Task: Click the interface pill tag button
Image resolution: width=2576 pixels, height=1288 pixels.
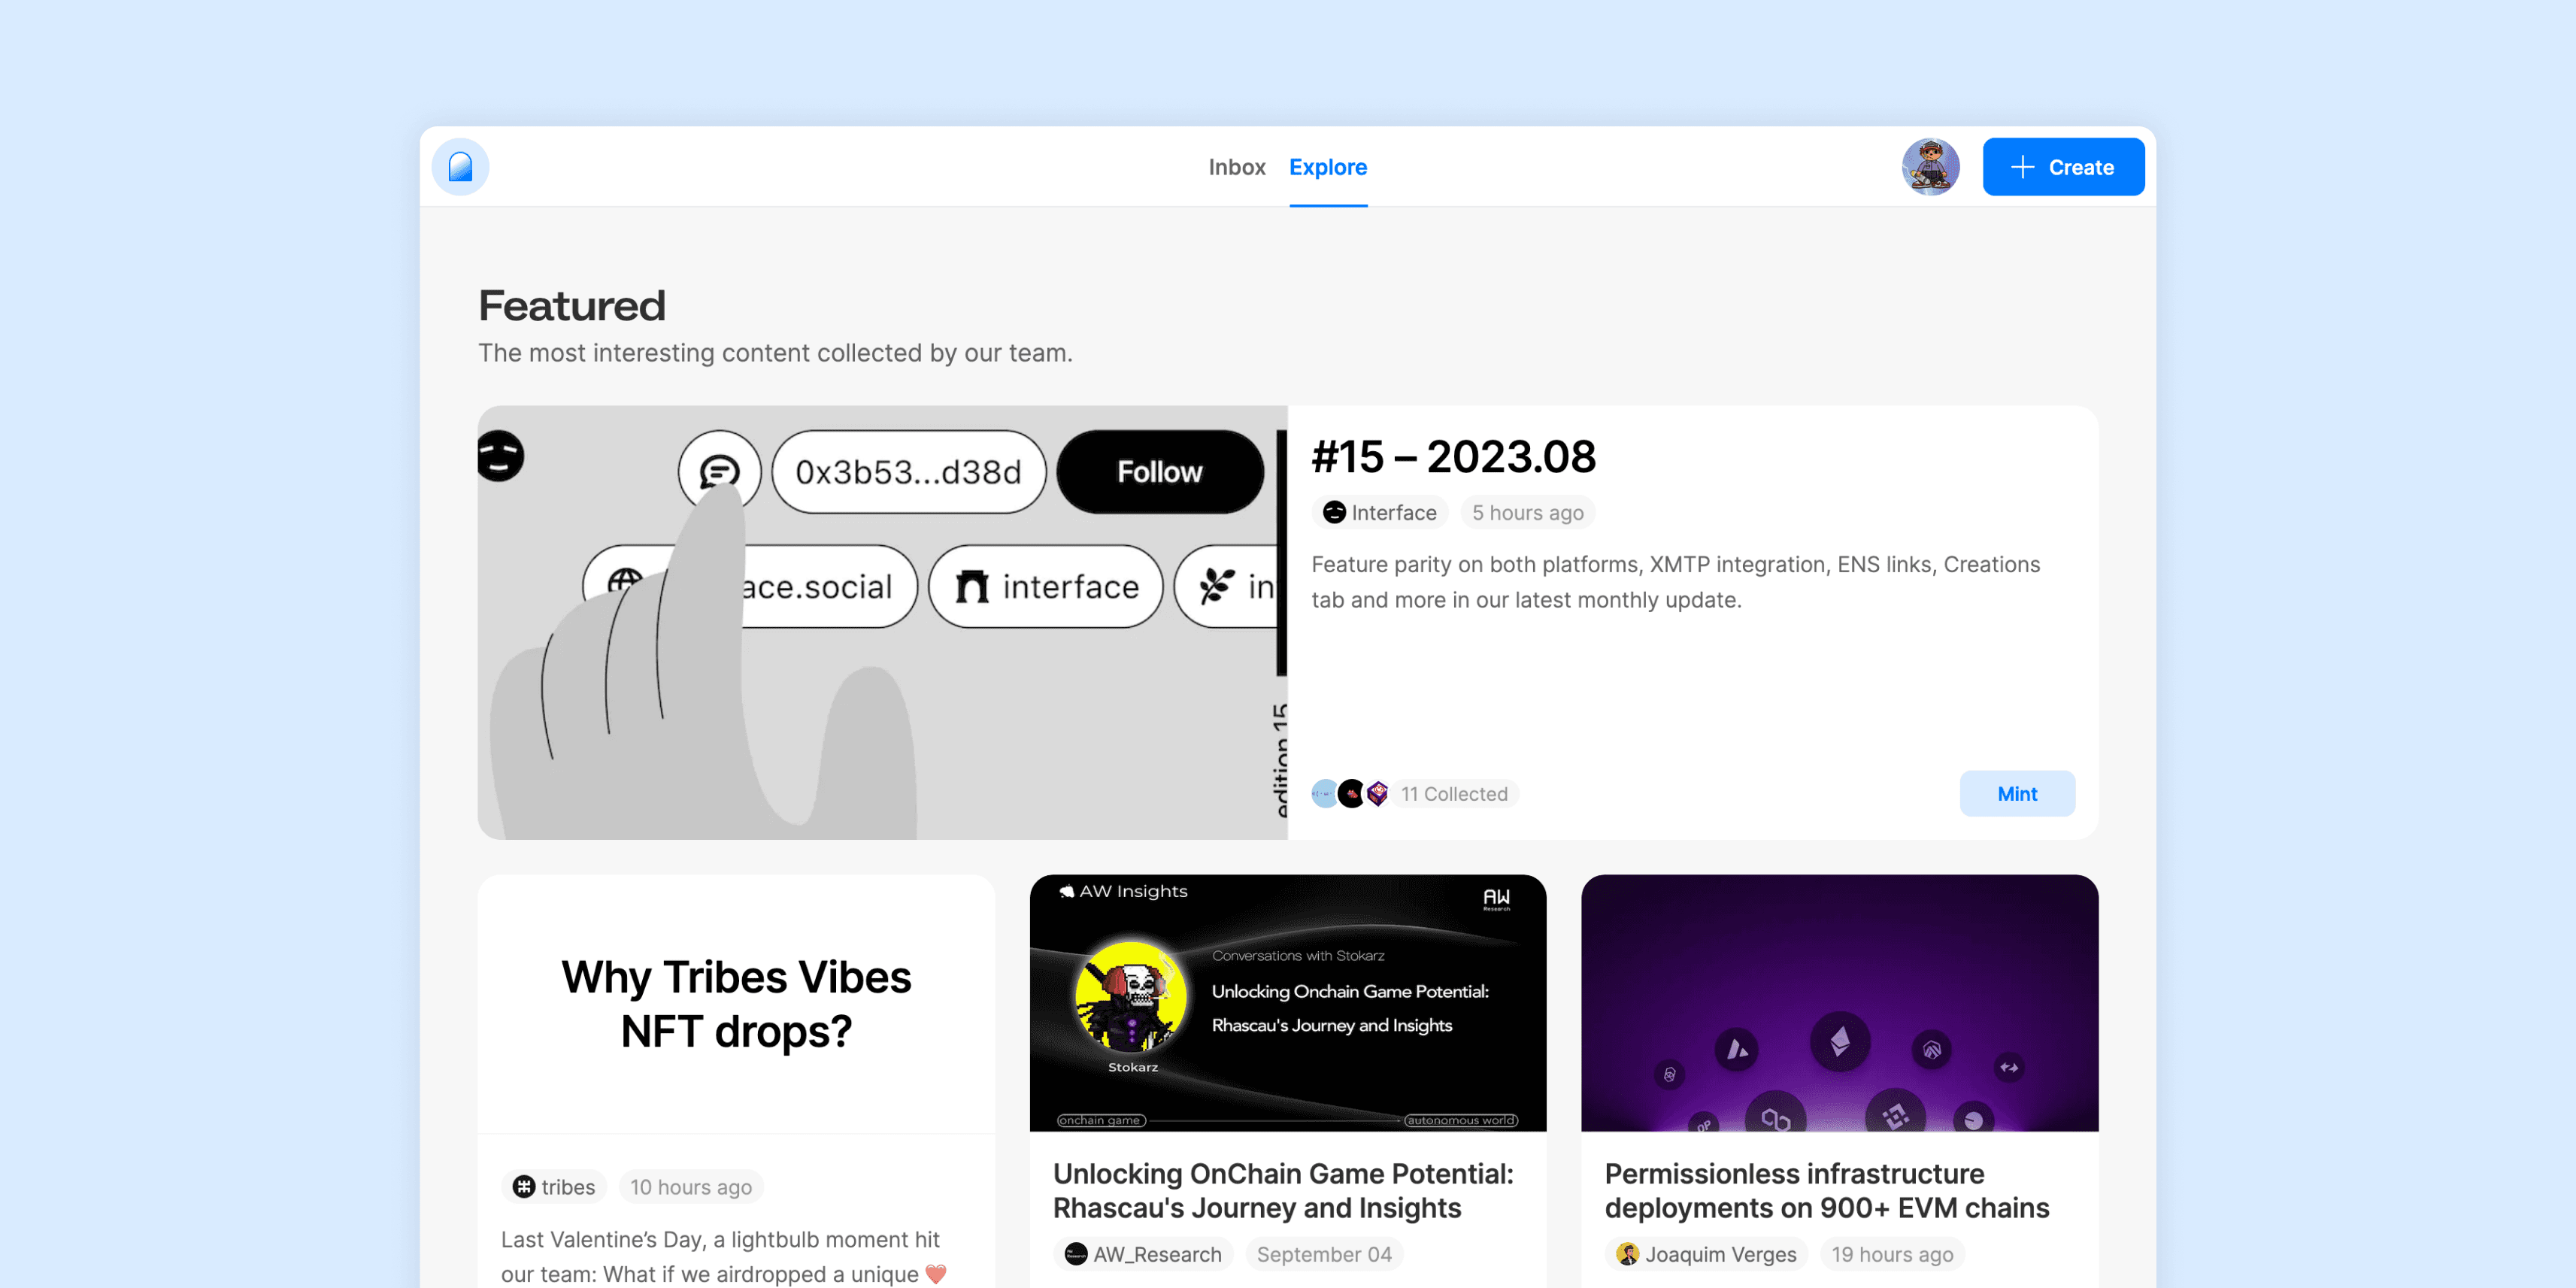Action: click(x=1045, y=585)
